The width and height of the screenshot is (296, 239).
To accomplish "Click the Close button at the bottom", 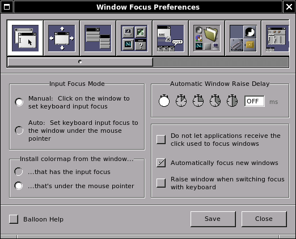I will tap(264, 219).
